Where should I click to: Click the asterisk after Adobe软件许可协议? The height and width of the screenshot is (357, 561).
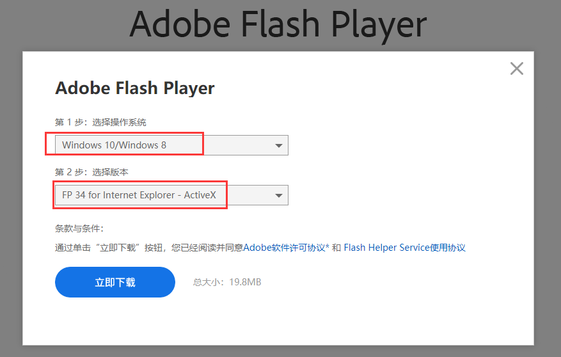tap(328, 247)
